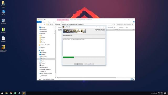Open the Action Center notifications icon

[165, 93]
